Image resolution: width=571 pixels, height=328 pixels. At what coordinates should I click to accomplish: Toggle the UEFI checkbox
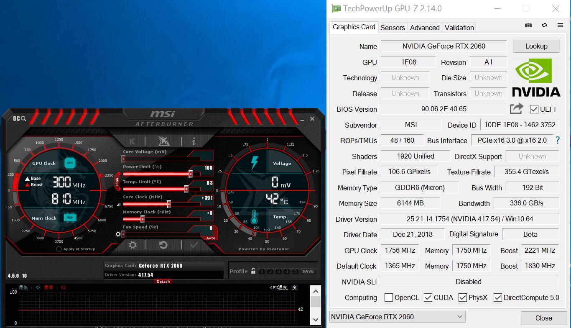pyautogui.click(x=534, y=109)
